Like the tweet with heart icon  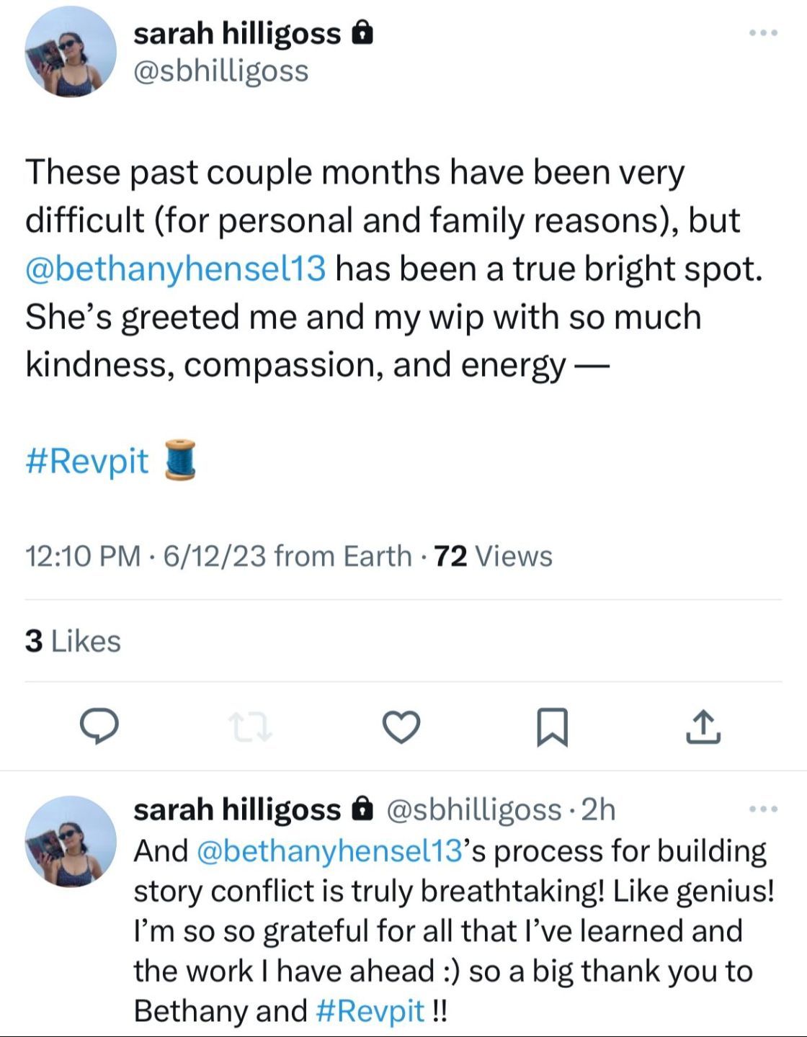[x=401, y=727]
